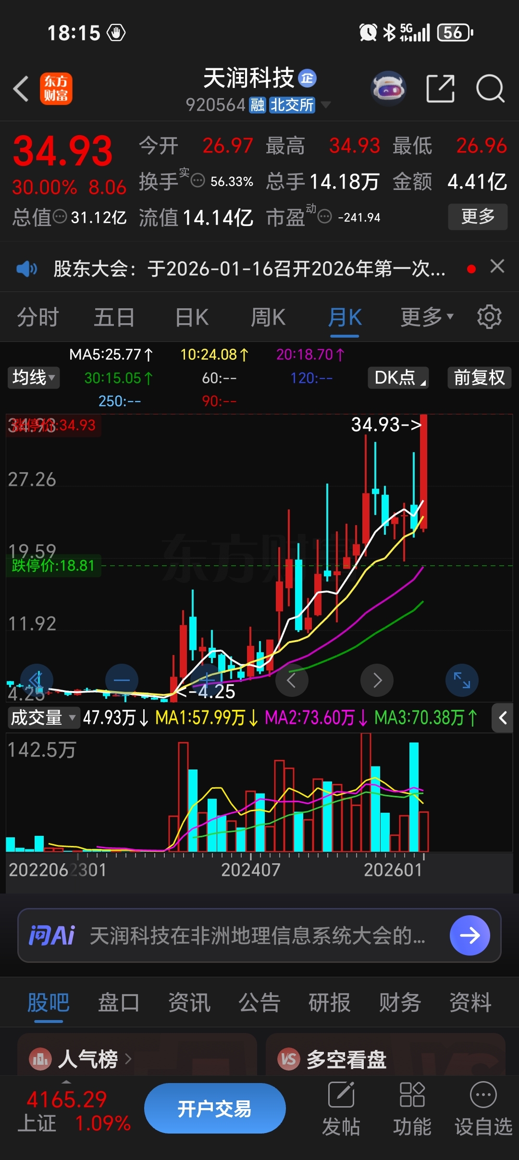The image size is (519, 1160).
Task: Switch to 周K chart tab
Action: coord(268,317)
